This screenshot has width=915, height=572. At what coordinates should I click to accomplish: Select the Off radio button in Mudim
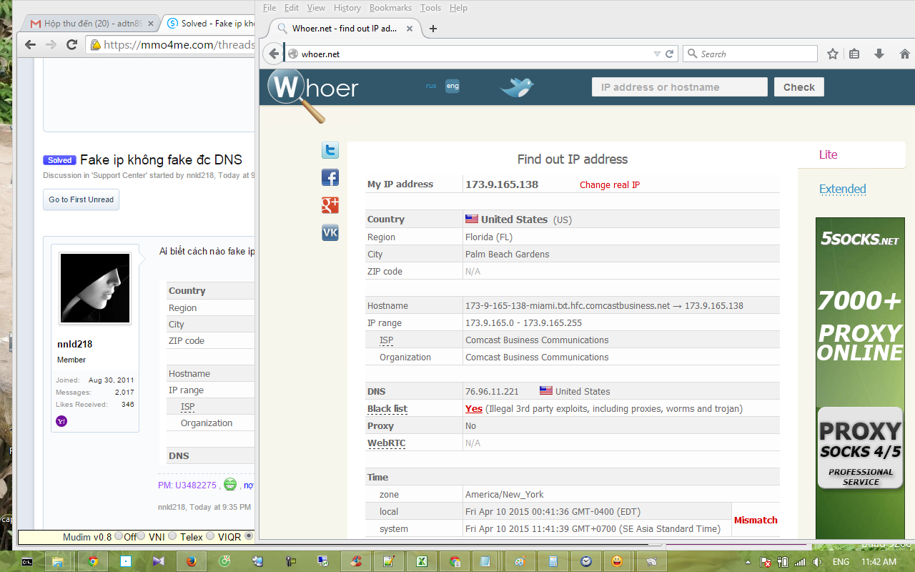click(x=119, y=536)
